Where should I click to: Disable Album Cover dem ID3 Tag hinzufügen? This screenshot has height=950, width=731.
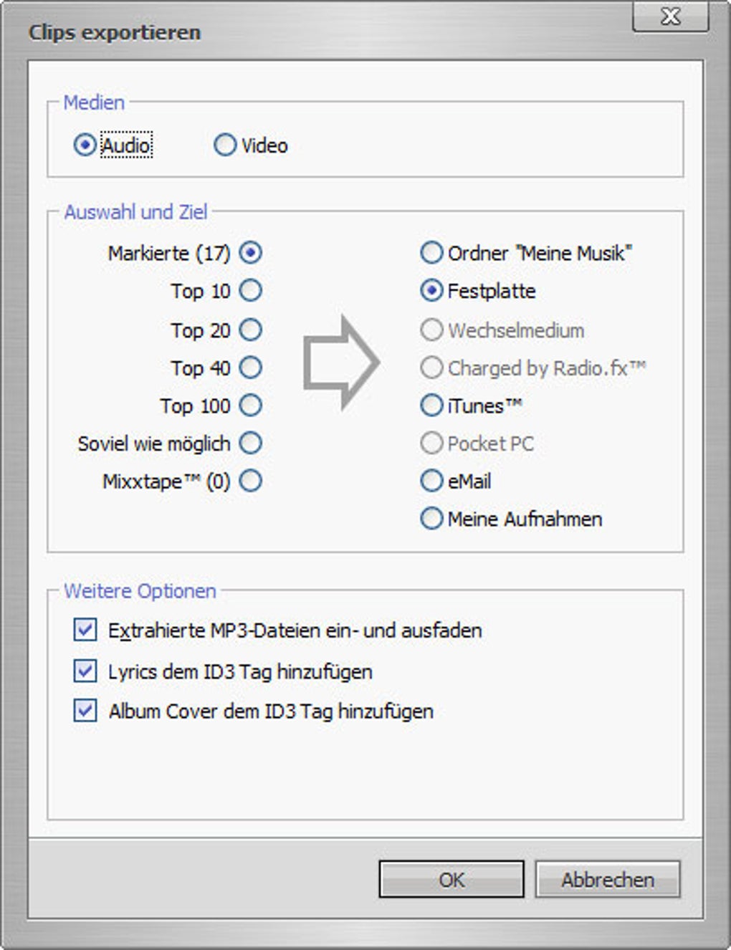pyautogui.click(x=85, y=711)
